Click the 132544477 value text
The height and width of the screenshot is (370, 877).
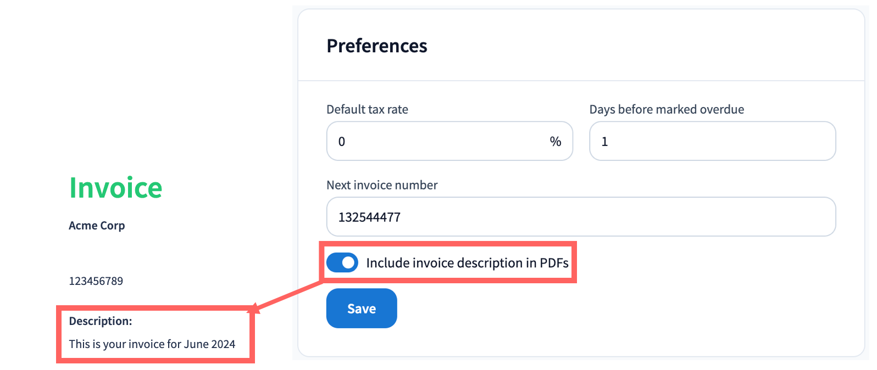point(369,217)
